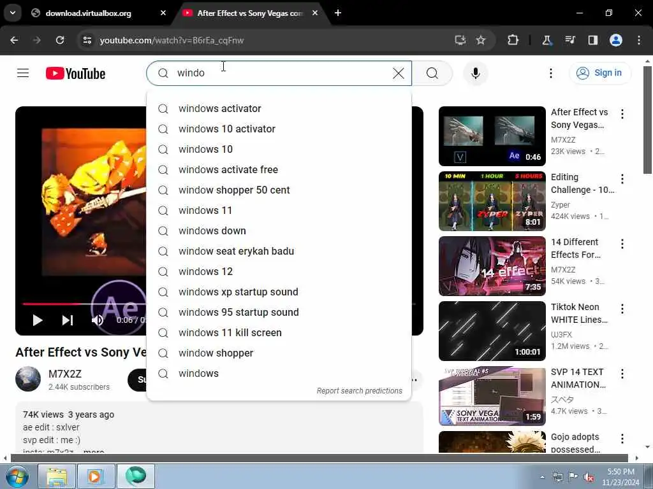Close the download.virtualbox.org tab
The image size is (653, 489).
[x=163, y=13]
